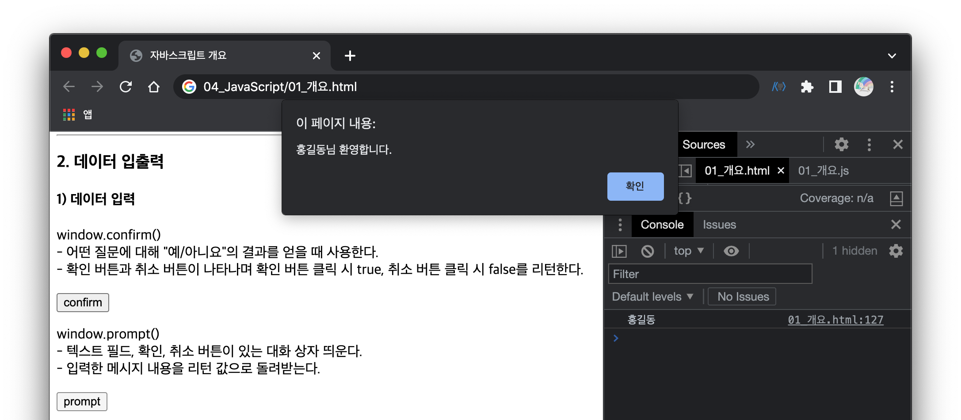
Task: Click the Coverage: n/a label
Action: pyautogui.click(x=836, y=198)
